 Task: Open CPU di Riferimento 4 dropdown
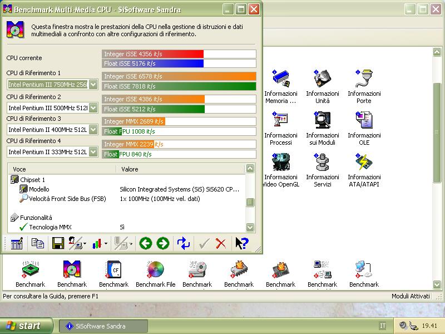pyautogui.click(x=93, y=152)
